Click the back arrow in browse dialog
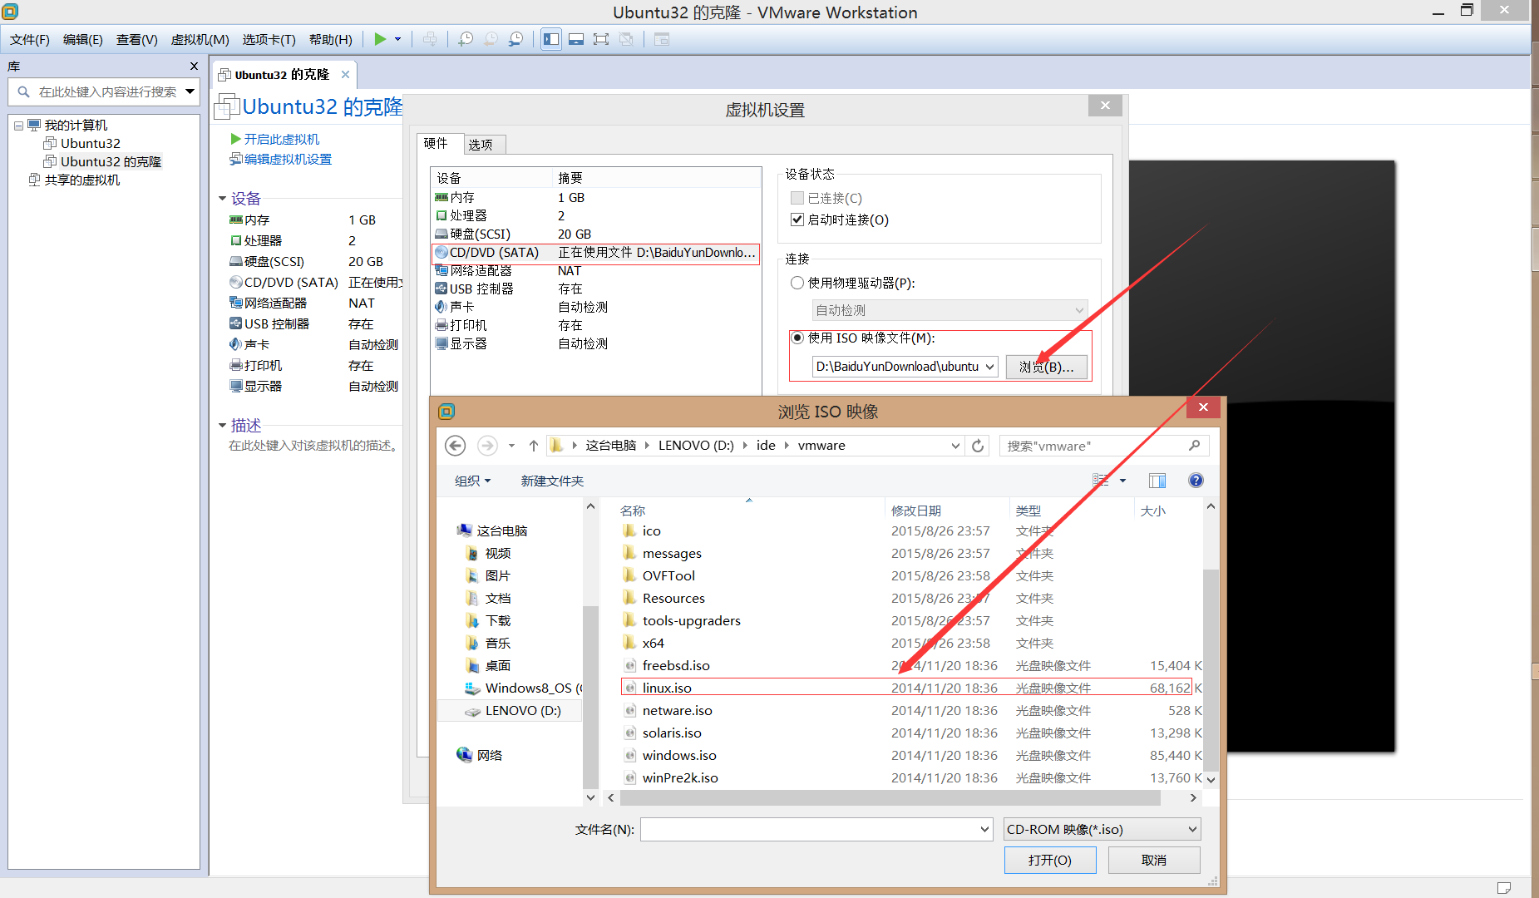Viewport: 1539px width, 898px height. click(456, 446)
